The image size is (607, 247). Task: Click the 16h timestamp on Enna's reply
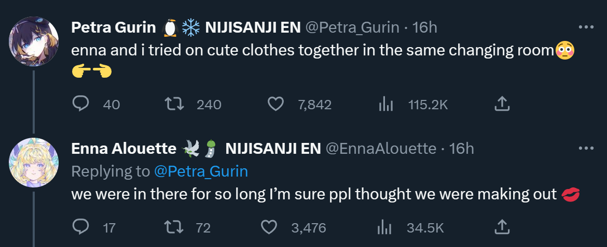[x=462, y=149]
